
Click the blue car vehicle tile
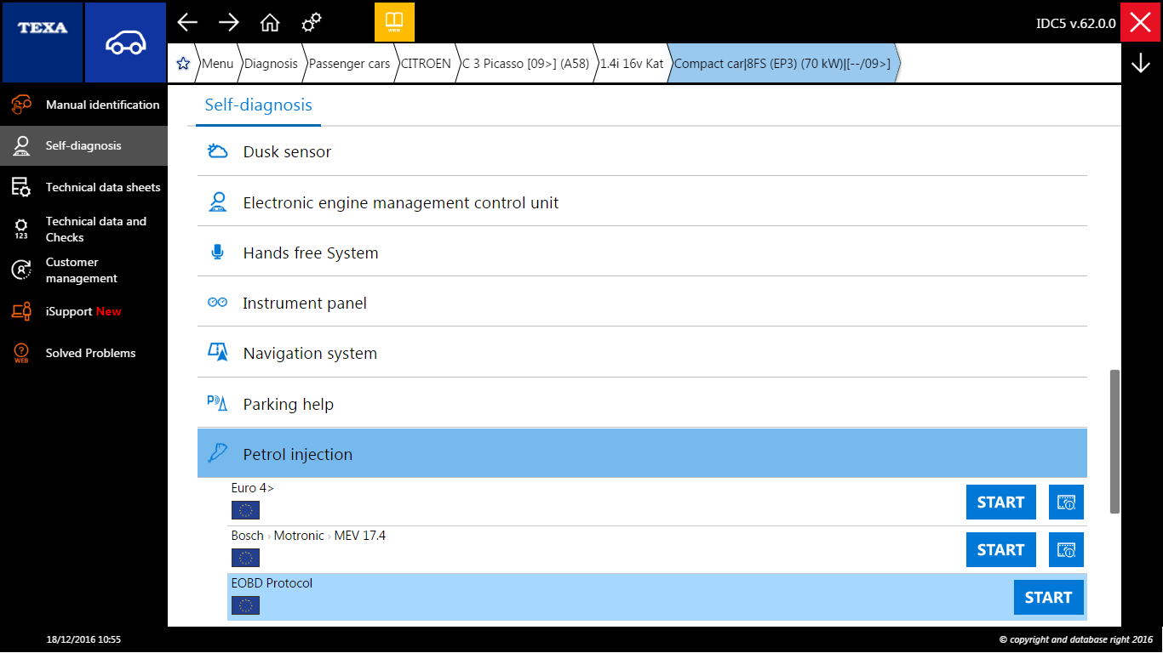click(x=125, y=42)
